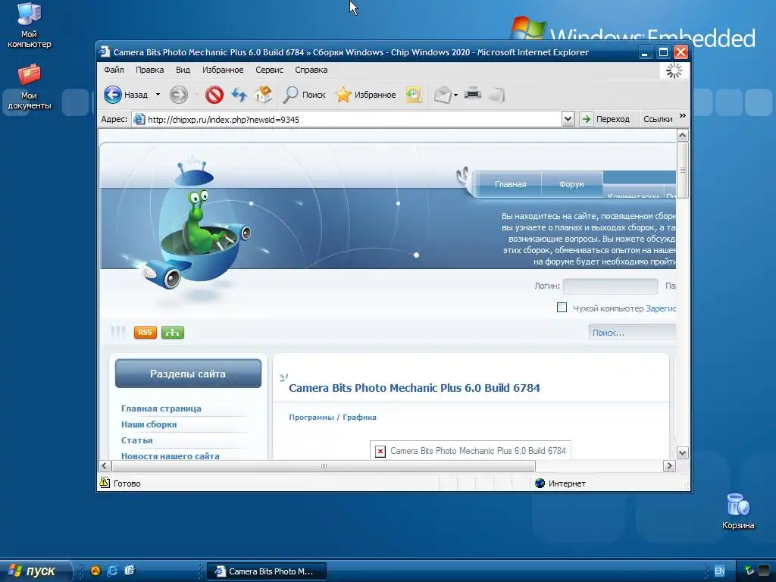The height and width of the screenshot is (582, 776).
Task: Open the Программы category link
Action: click(x=311, y=418)
